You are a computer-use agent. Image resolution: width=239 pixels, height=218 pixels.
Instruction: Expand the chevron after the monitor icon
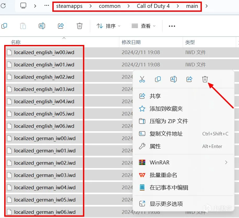point(35,6)
